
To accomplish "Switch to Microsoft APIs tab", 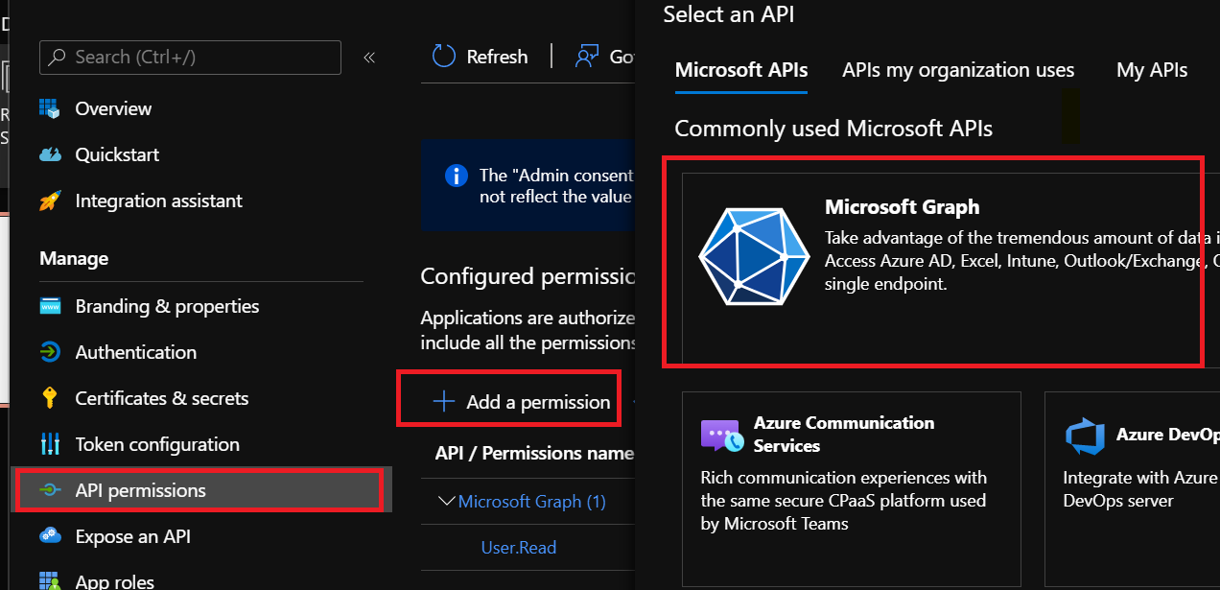I will point(740,70).
